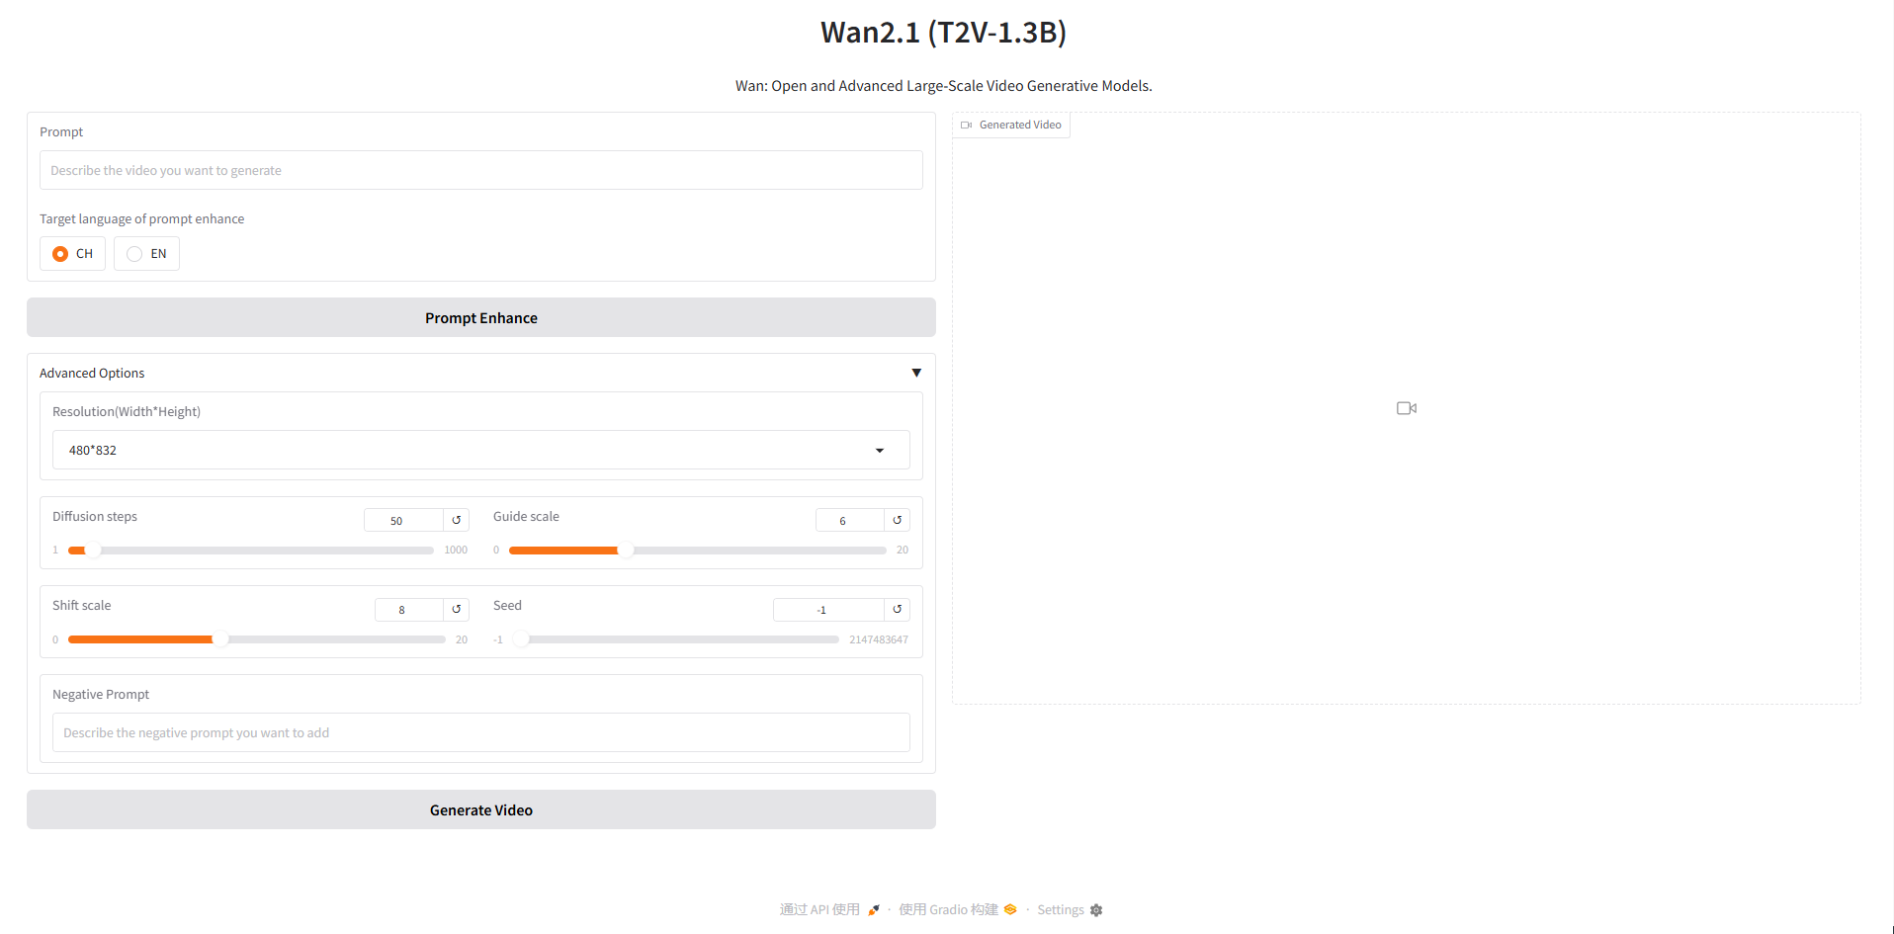
Task: Click the Advanced Options label
Action: [92, 373]
